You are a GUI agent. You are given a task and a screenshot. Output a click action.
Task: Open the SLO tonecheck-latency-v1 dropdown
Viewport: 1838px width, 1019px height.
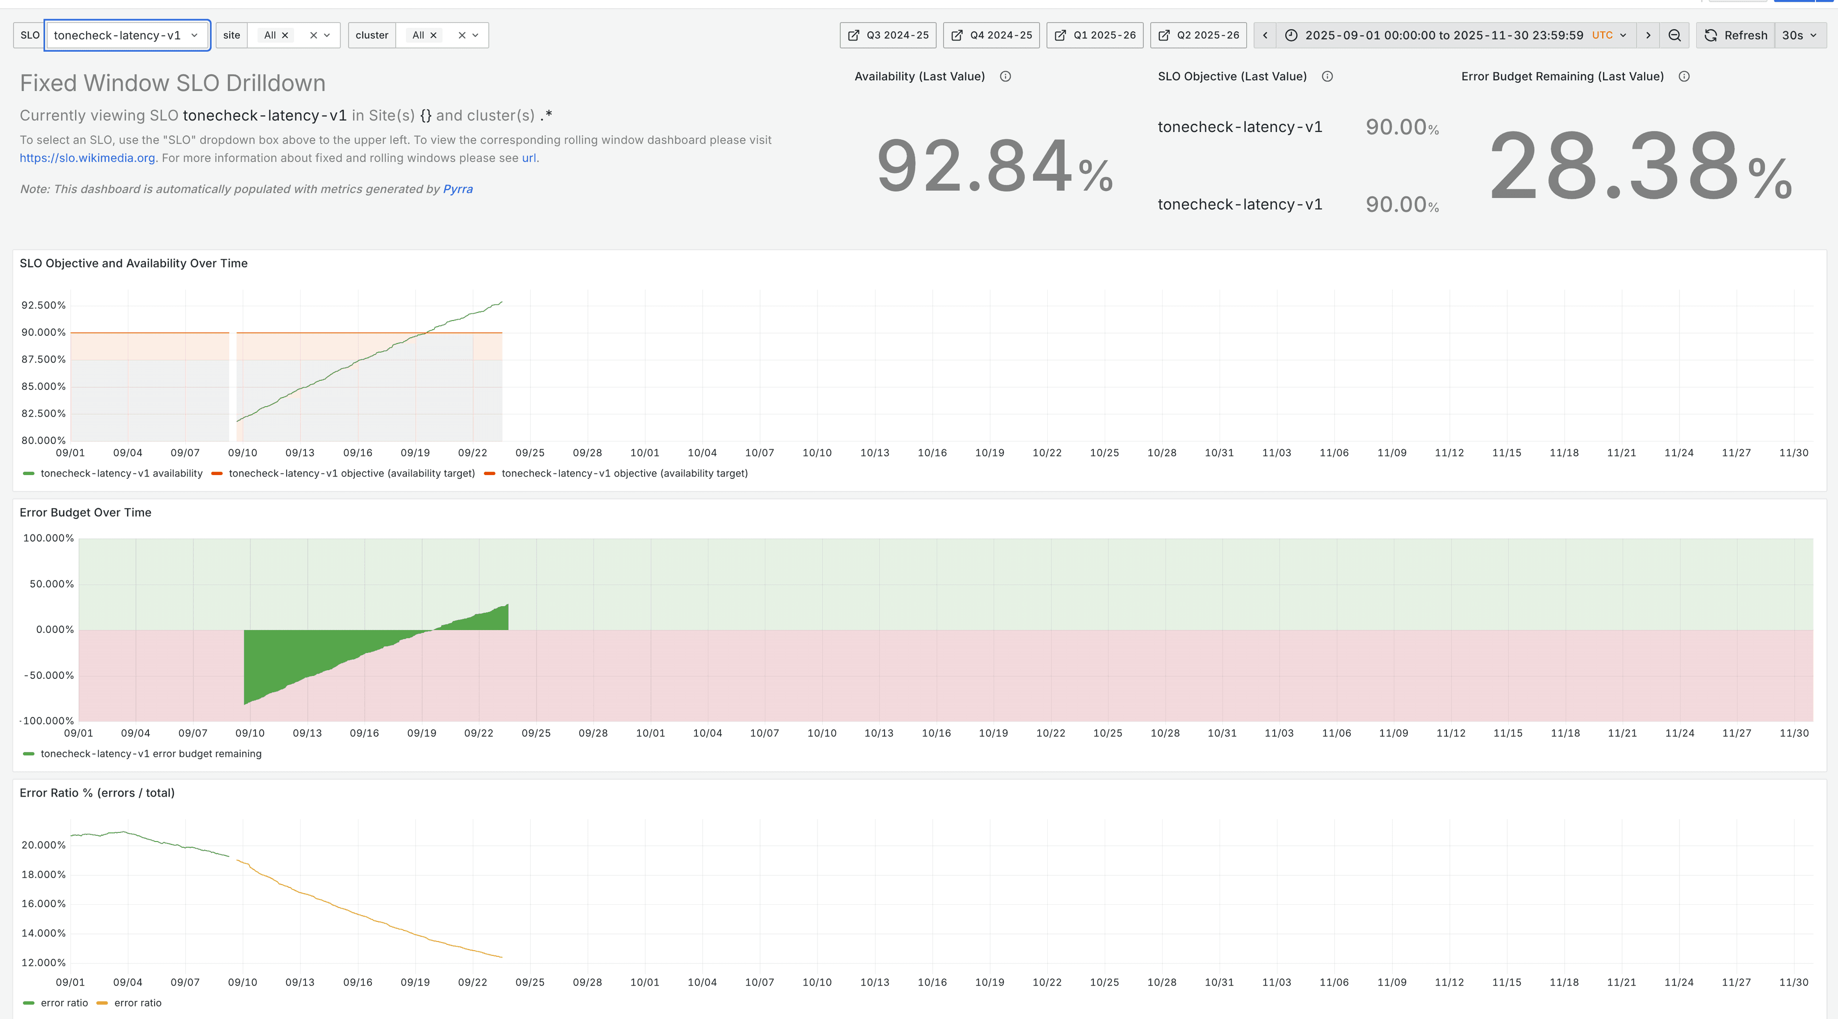click(127, 35)
